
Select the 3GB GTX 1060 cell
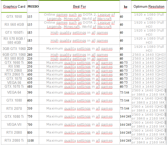[14, 49]
